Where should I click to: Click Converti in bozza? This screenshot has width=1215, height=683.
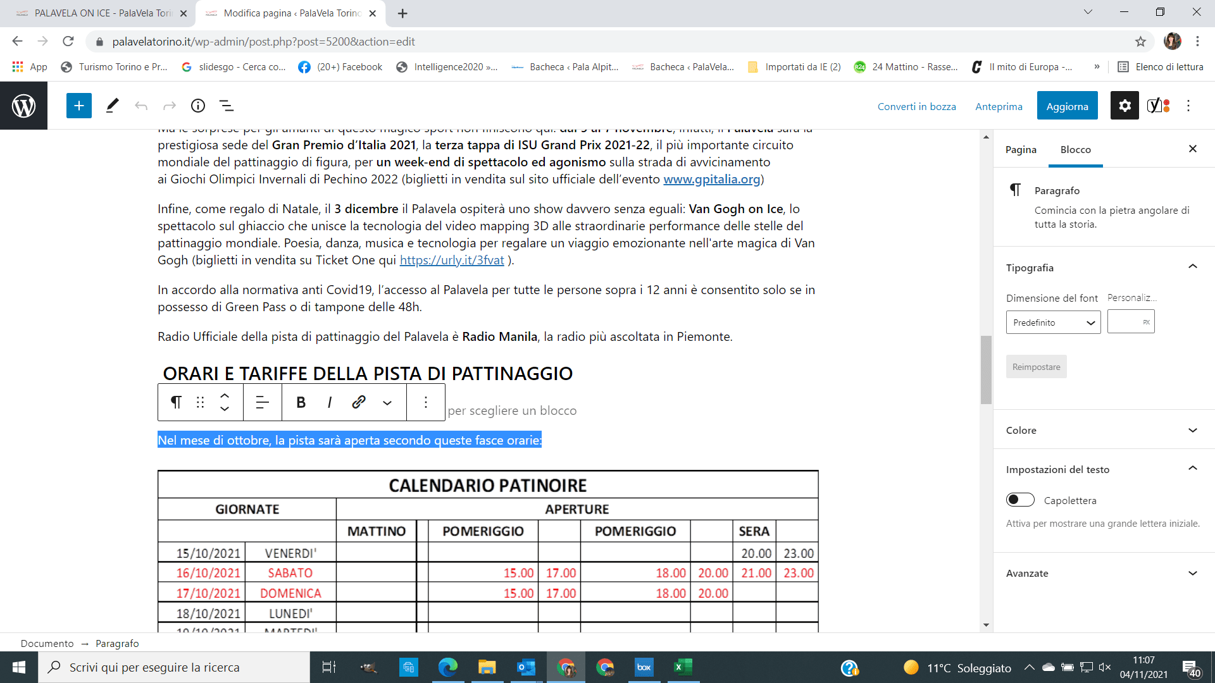tap(916, 106)
